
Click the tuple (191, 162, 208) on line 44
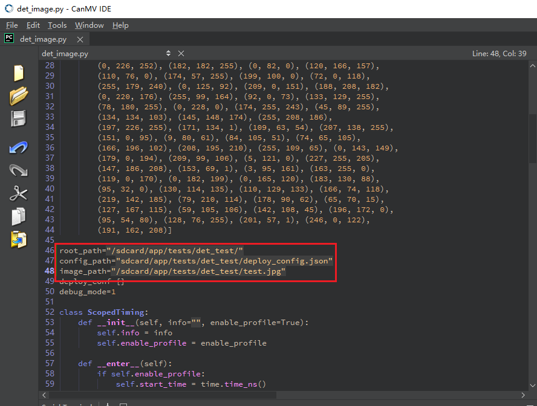[x=132, y=230]
